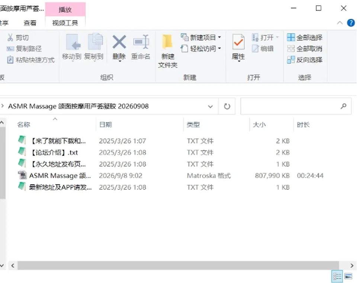Click the Copy path (复制路径) button
Image resolution: width=357 pixels, height=283 pixels.
point(24,49)
